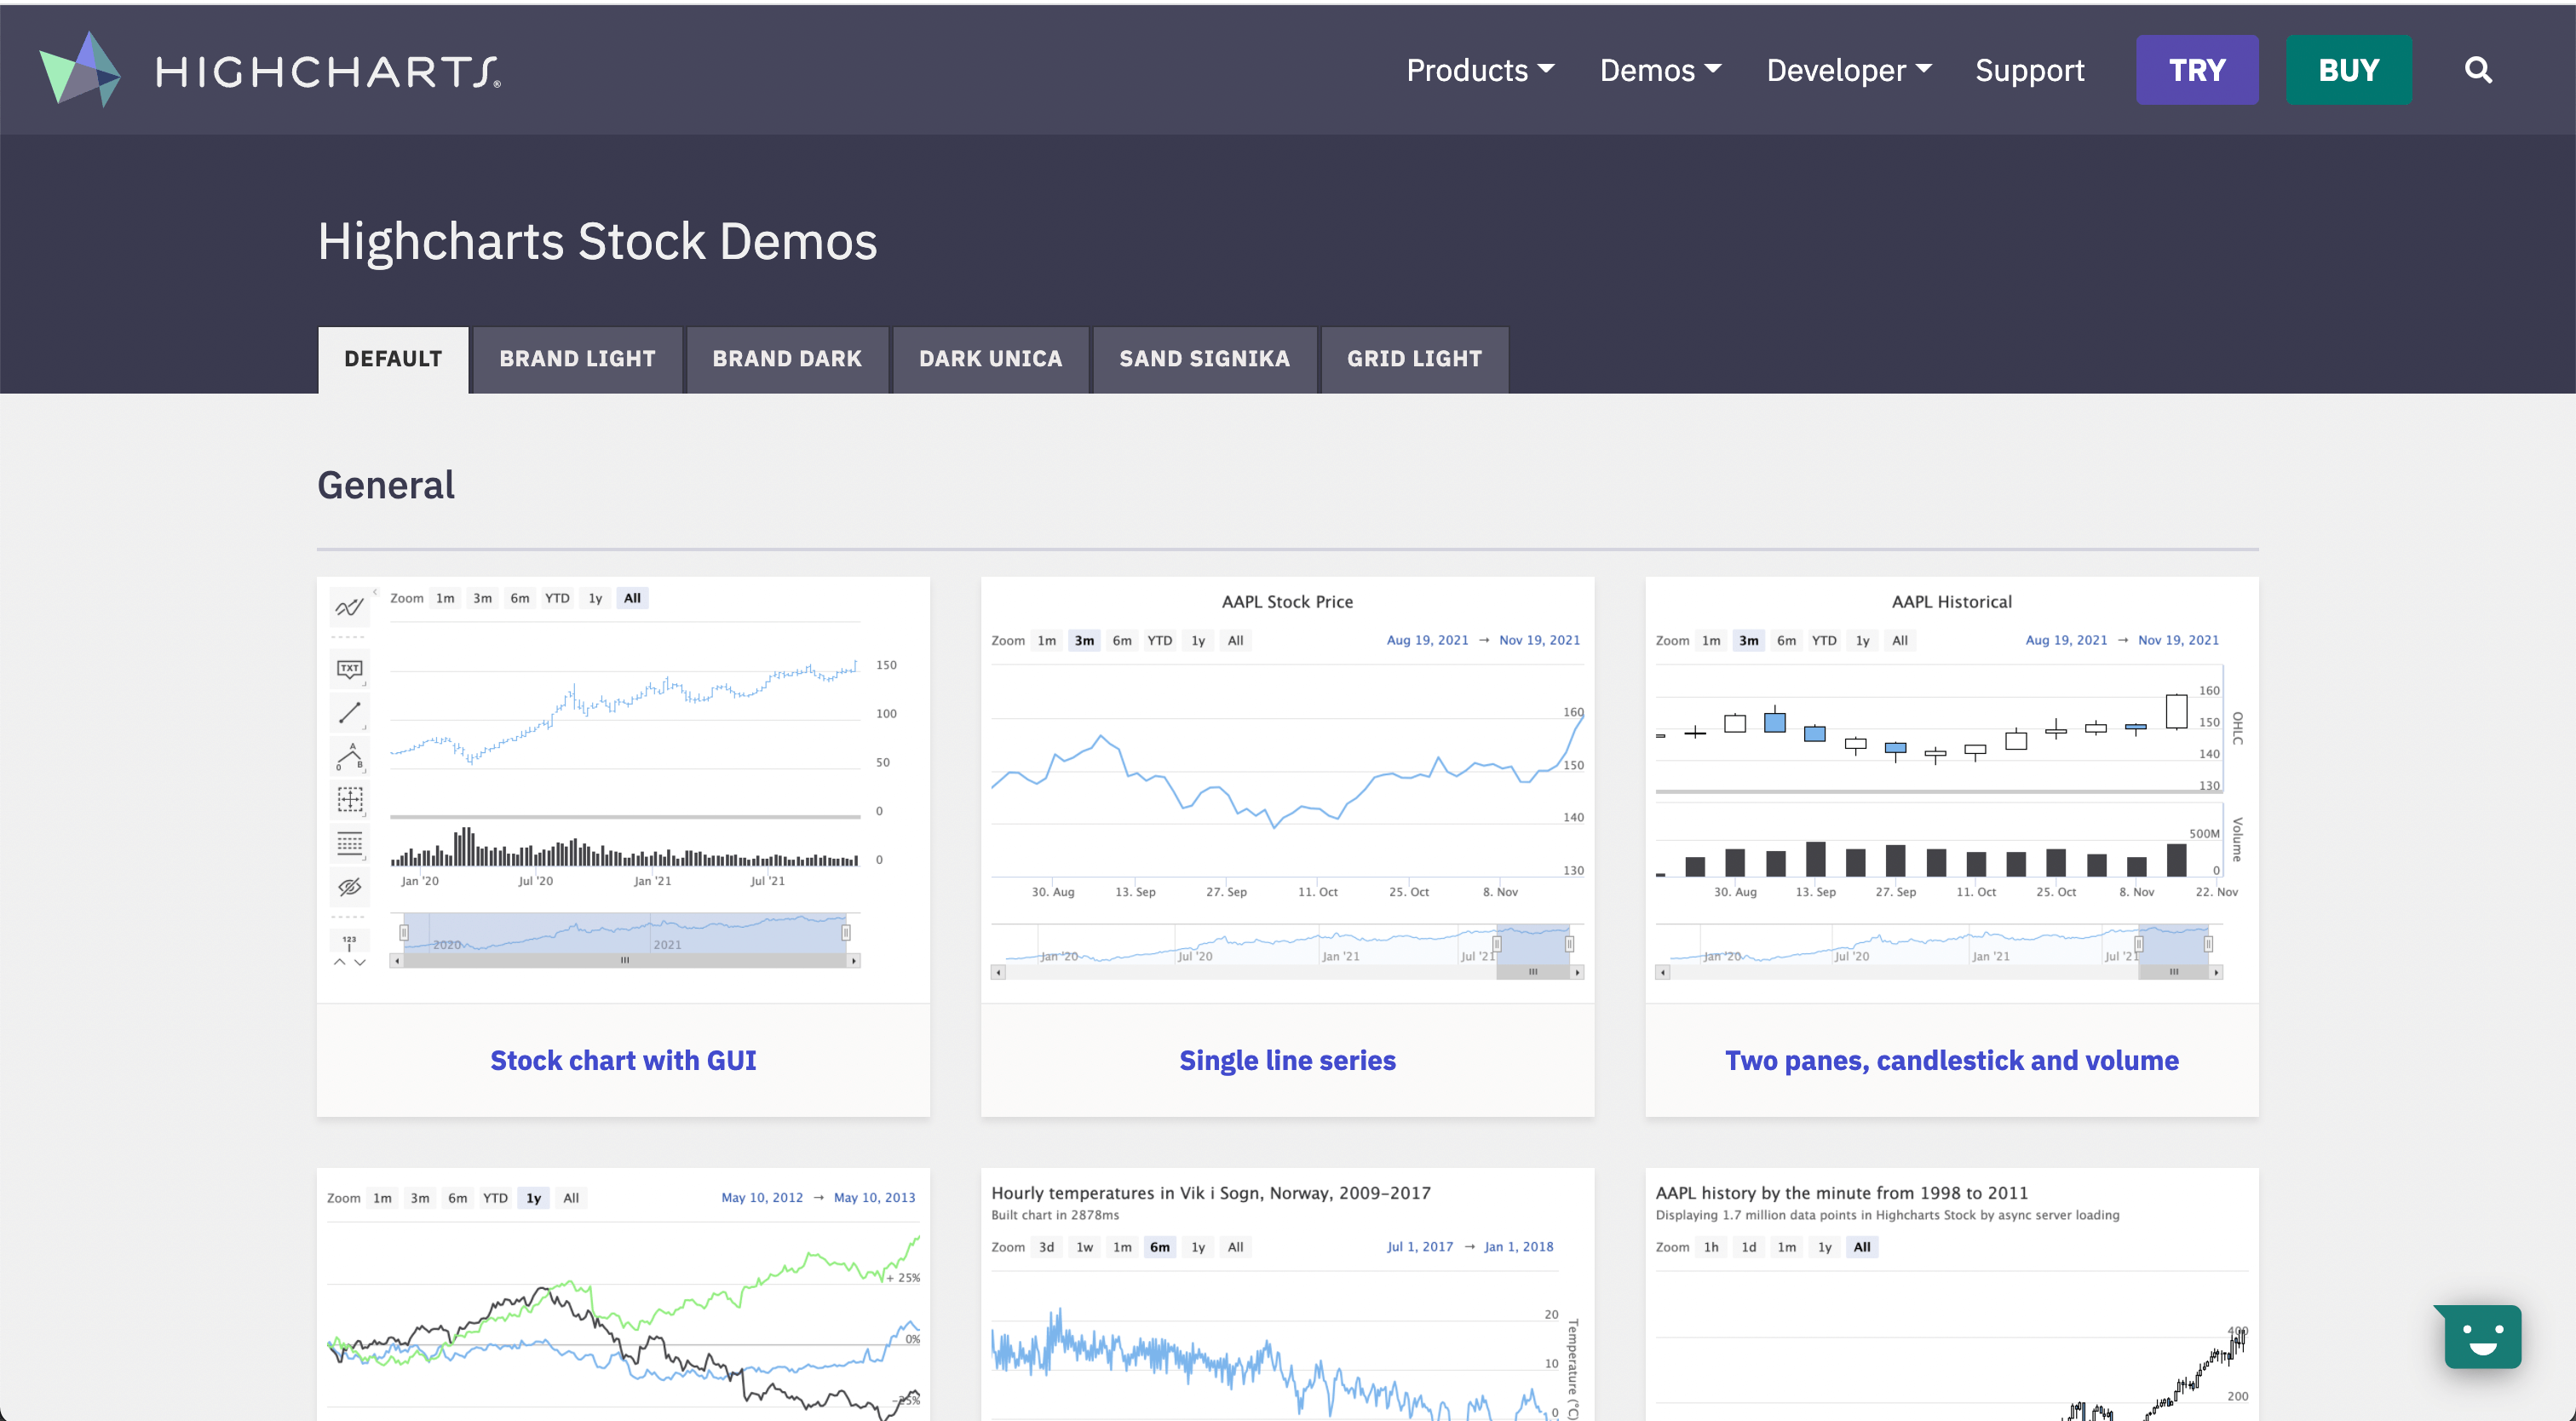Expand the Demos dropdown menu
2576x1421 pixels.
(1660, 70)
